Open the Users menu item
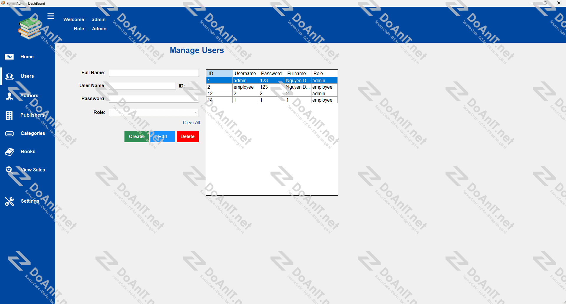The width and height of the screenshot is (566, 304). [x=27, y=76]
